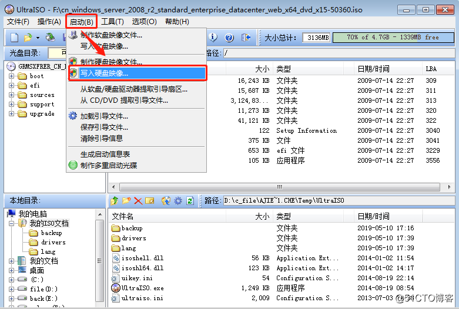Screen dimensions: 459x309
Task: Click the floppy icon beside 制作软盘映像文件
Action: (73, 35)
